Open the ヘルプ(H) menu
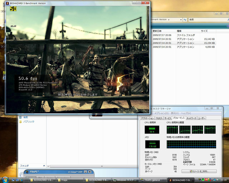229x183 pixels. (x=186, y=113)
